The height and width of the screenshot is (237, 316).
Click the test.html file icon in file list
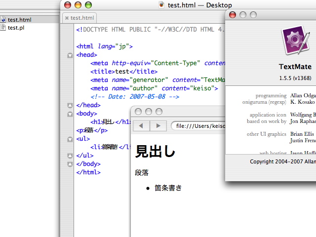coord(3,20)
